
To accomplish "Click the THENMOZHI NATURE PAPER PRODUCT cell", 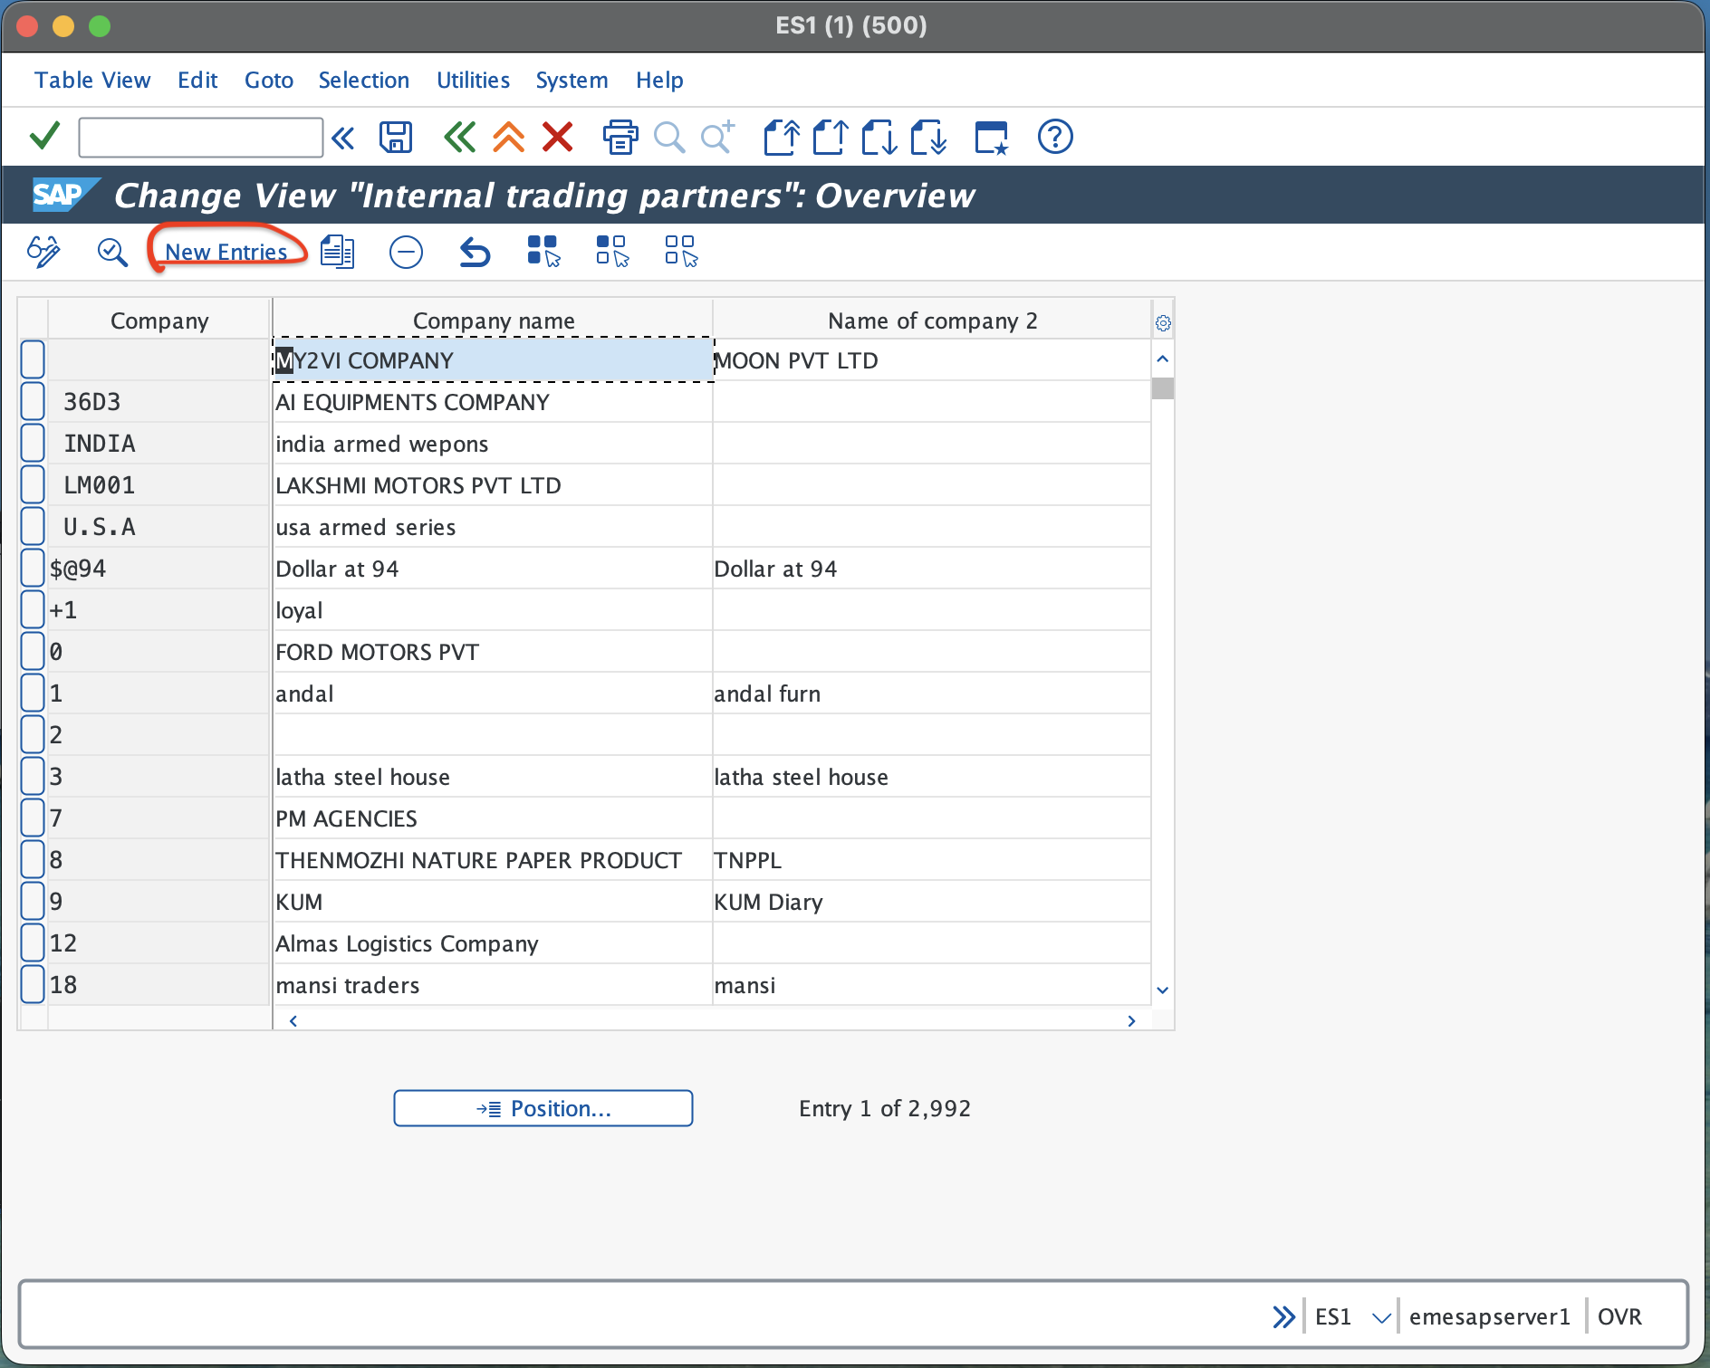I will [493, 860].
